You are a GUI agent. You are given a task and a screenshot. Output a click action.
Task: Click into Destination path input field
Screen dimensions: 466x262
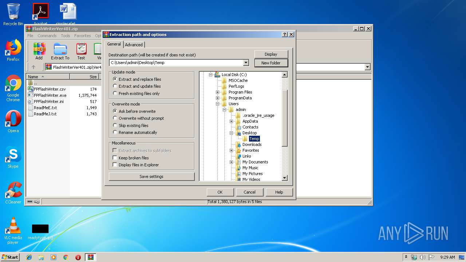click(176, 63)
